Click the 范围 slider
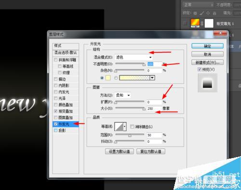 point(130,135)
